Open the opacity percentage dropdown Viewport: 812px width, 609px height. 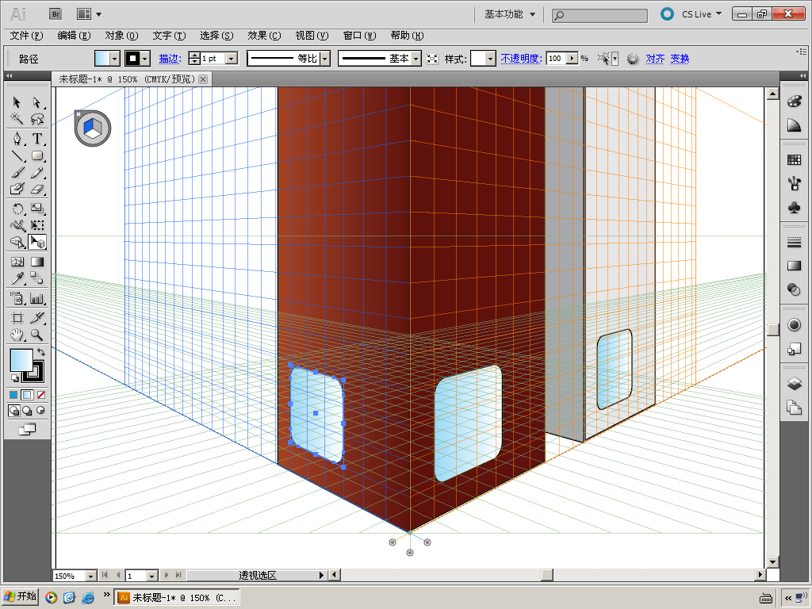pyautogui.click(x=571, y=59)
